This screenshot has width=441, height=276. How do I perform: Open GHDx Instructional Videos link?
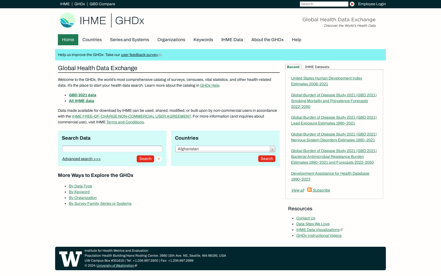(319, 235)
